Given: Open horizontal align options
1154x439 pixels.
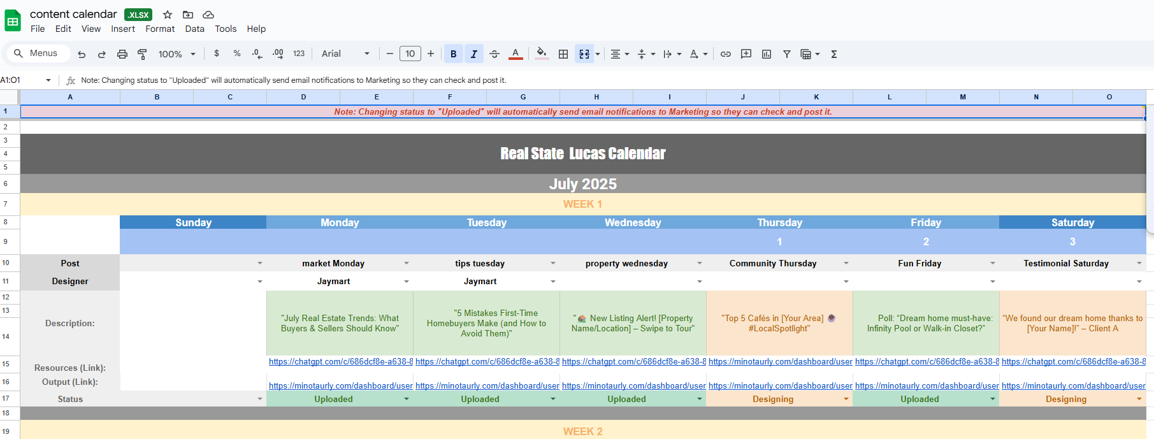Looking at the screenshot, I should click(x=619, y=54).
